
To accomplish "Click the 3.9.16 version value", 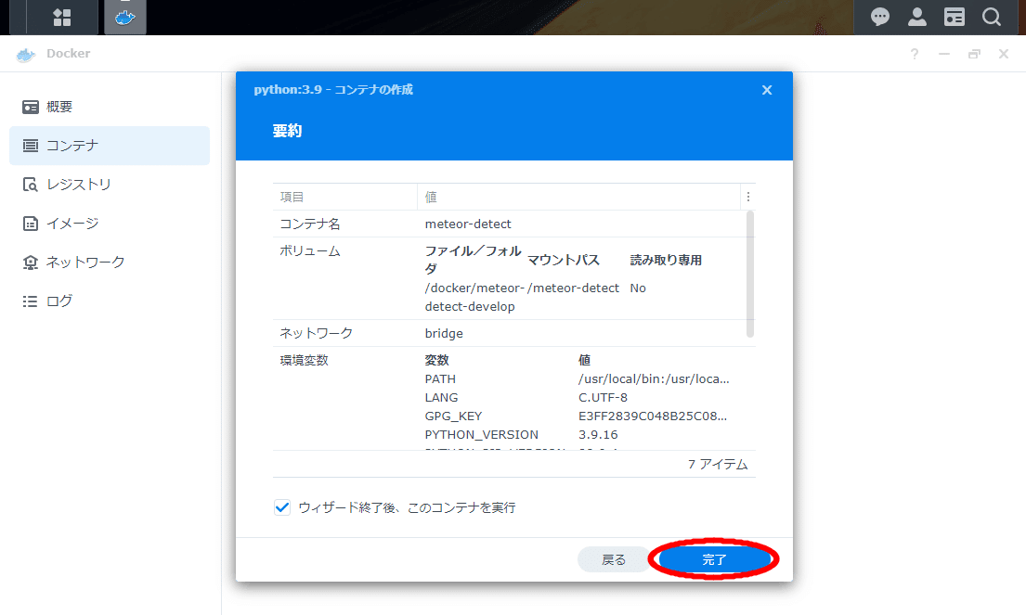I will (x=598, y=435).
